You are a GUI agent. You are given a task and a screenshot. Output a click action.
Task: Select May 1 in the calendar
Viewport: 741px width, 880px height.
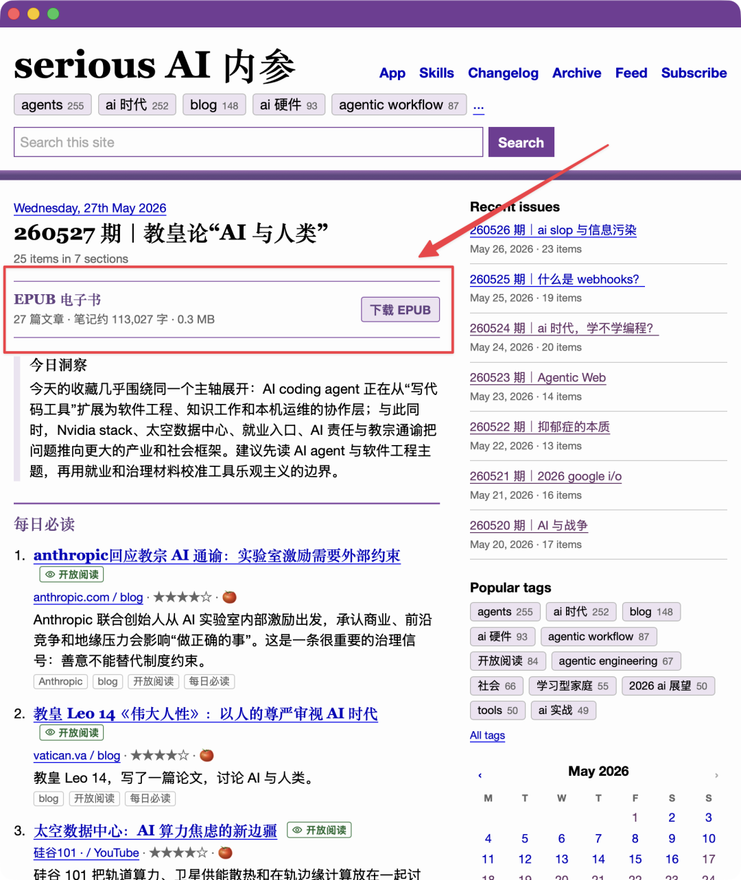pos(635,818)
